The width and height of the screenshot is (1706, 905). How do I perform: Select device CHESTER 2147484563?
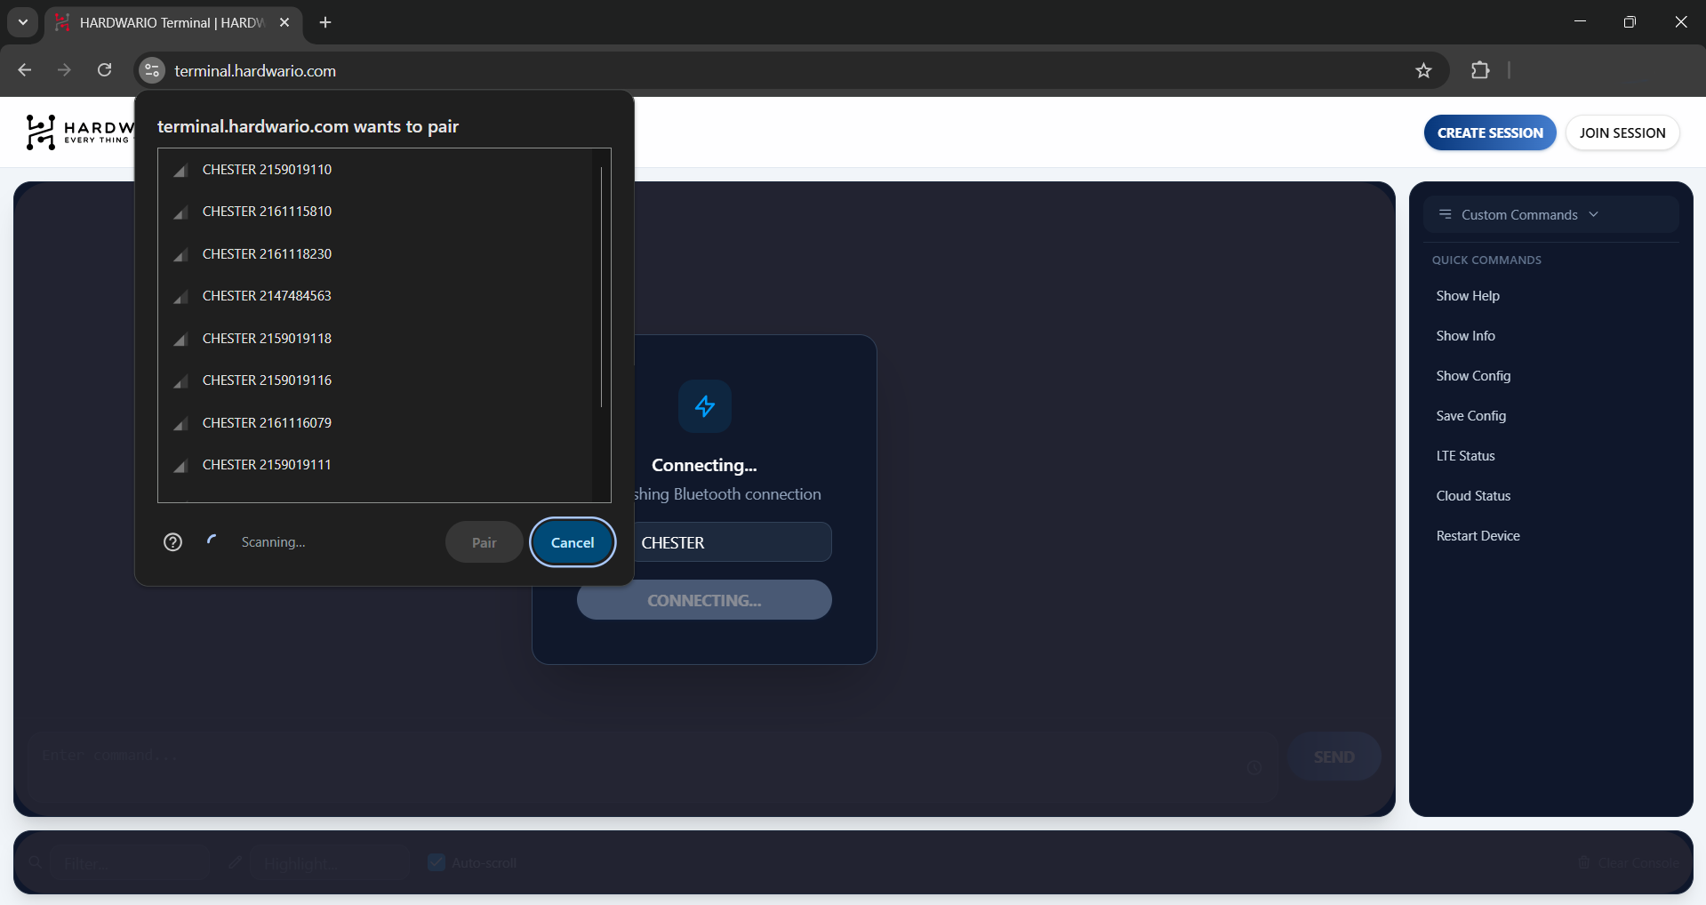click(267, 296)
